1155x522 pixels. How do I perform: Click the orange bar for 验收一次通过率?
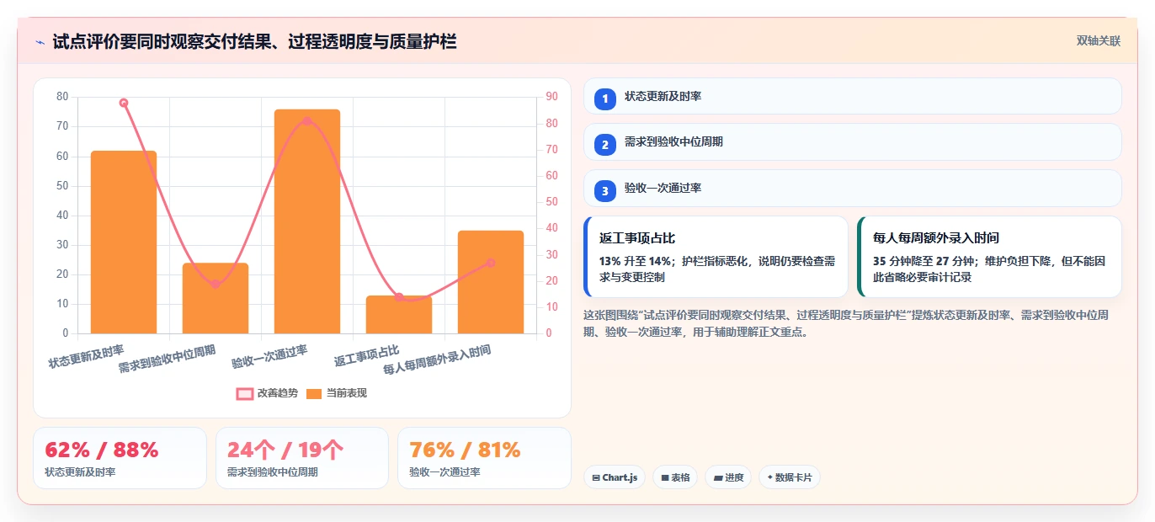tap(307, 221)
